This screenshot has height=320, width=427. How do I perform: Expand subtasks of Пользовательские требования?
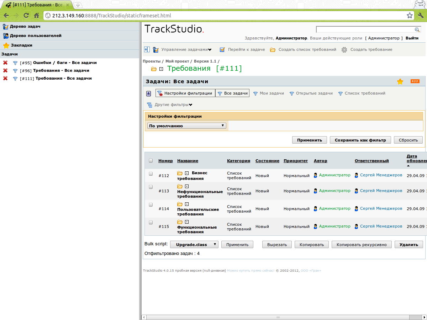coord(187,204)
